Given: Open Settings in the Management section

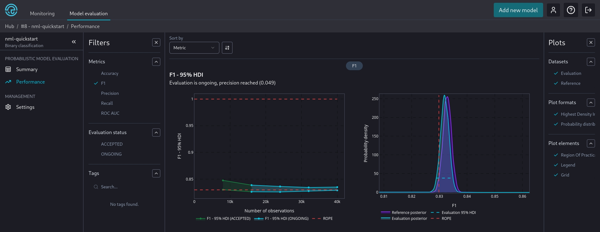Looking at the screenshot, I should point(25,107).
